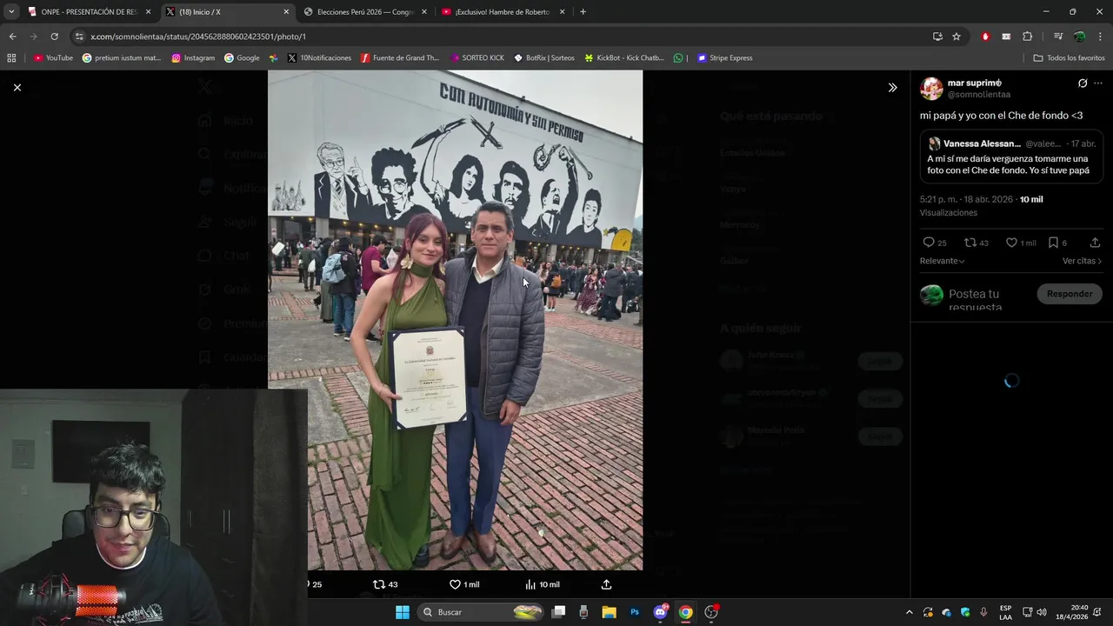The width and height of the screenshot is (1113, 626).
Task: Open Todos los favoritos folder
Action: click(x=1069, y=58)
